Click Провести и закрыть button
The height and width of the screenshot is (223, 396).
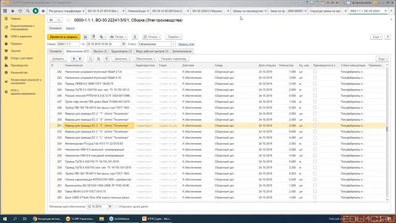(x=64, y=37)
